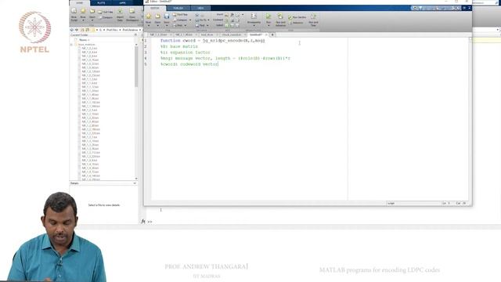Image resolution: width=501 pixels, height=282 pixels.
Task: Click the New file icon in Editor ribbon
Action: tap(149, 16)
